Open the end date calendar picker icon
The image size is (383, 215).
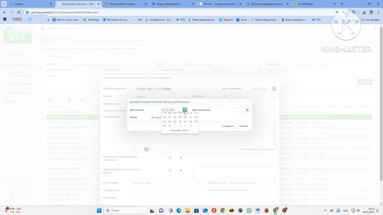point(247,110)
